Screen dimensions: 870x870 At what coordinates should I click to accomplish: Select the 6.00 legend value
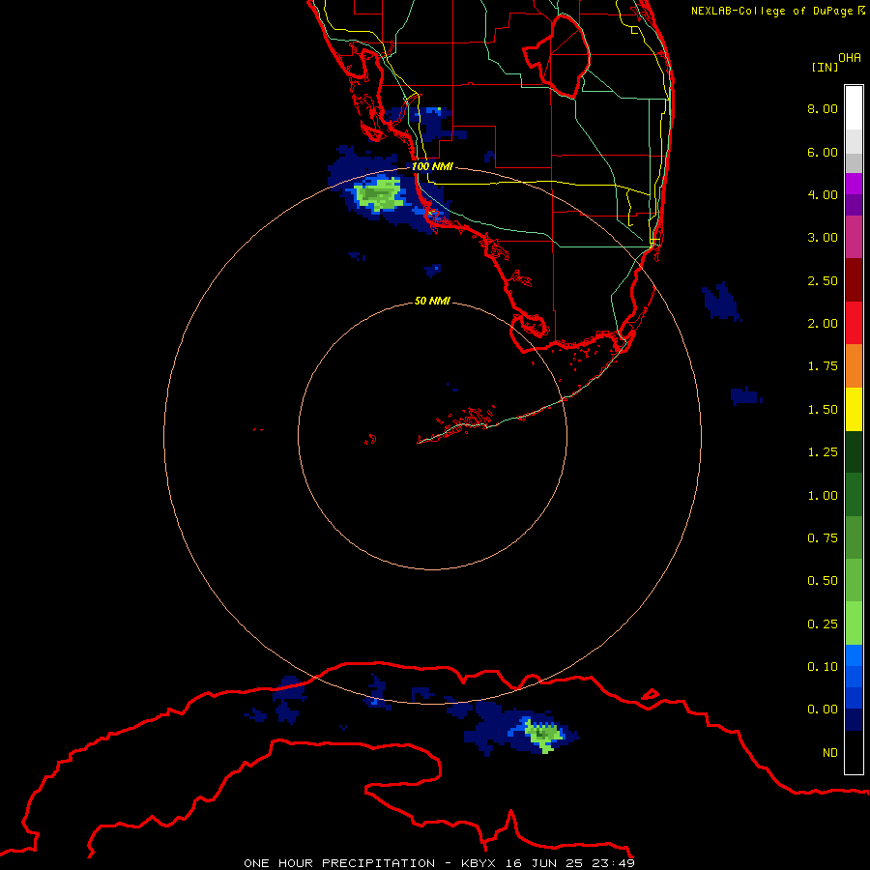[x=823, y=152]
